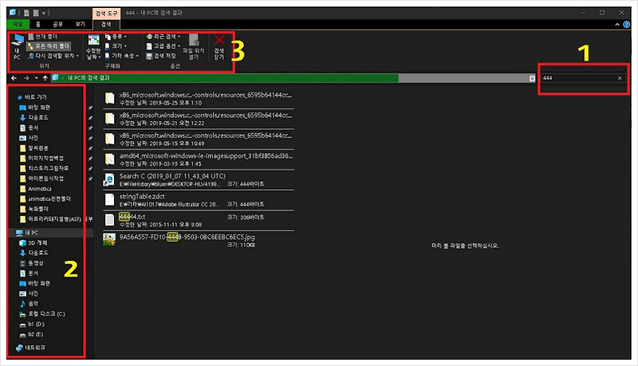Click folder icon of result dated 2019-05-25
The image size is (638, 366).
click(x=109, y=98)
